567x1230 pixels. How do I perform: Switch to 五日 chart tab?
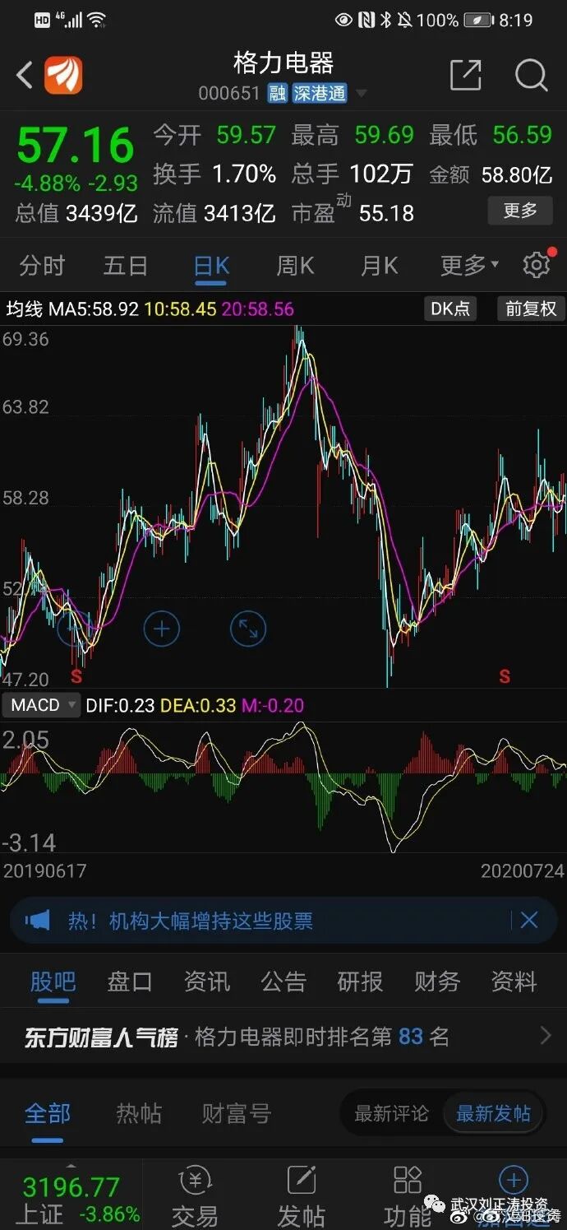126,266
